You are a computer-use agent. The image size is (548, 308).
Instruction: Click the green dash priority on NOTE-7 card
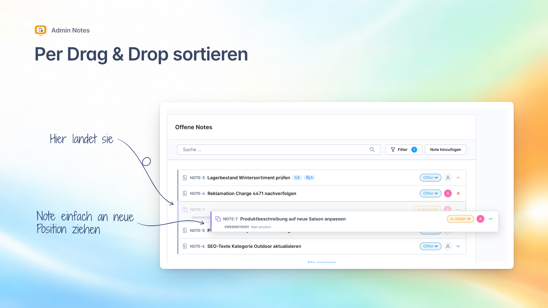(491, 219)
